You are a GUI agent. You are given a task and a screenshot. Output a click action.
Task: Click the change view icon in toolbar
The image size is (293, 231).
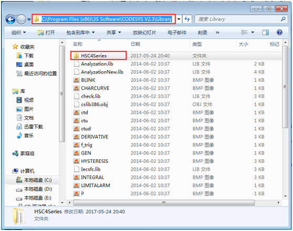244,32
